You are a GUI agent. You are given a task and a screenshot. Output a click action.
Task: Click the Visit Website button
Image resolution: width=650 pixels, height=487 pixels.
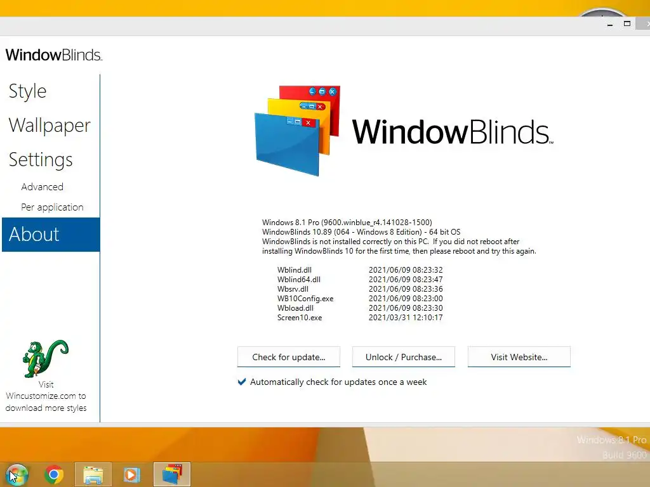pos(519,357)
